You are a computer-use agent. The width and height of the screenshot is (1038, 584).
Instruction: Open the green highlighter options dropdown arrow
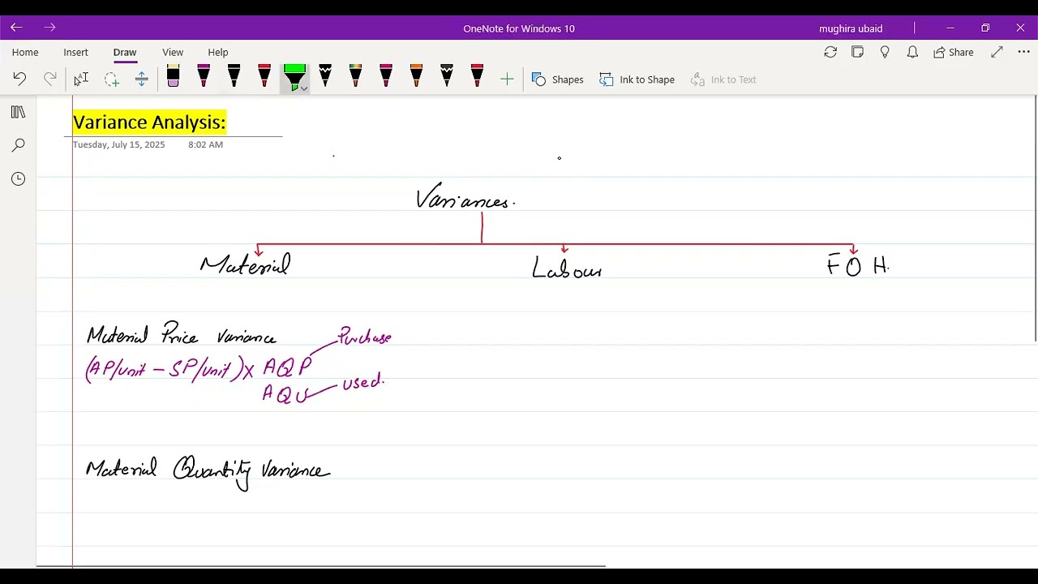(x=303, y=88)
